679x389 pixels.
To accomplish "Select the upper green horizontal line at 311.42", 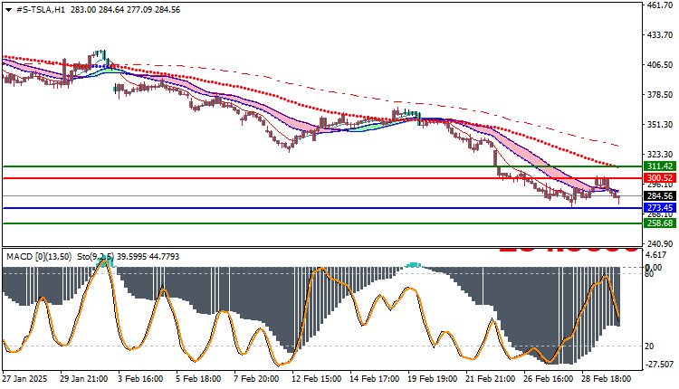I will tap(322, 166).
